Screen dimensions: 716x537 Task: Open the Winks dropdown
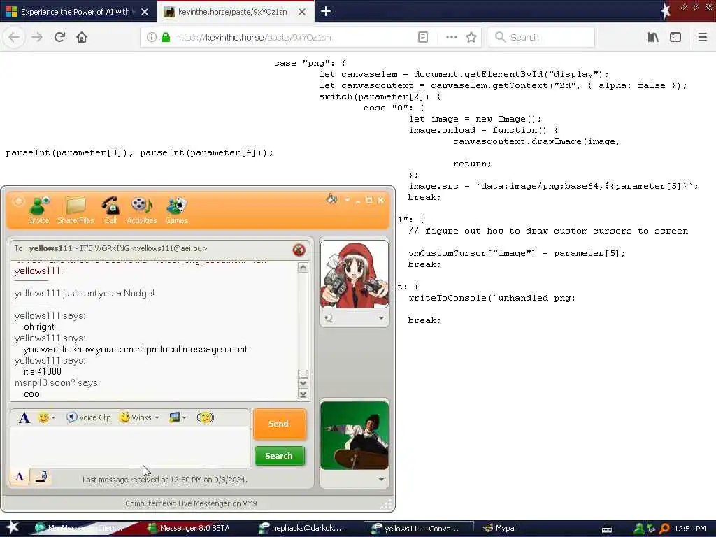(x=139, y=417)
